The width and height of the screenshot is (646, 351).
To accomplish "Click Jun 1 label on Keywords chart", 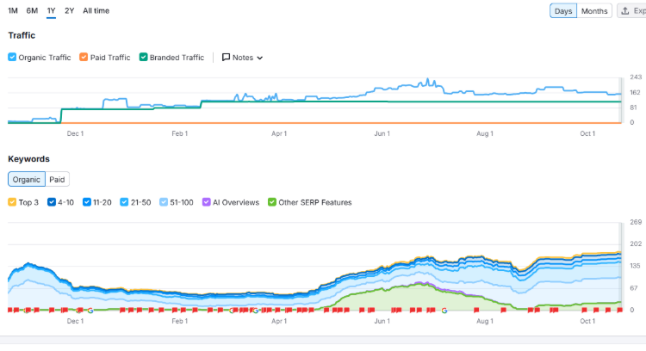I will pos(382,321).
